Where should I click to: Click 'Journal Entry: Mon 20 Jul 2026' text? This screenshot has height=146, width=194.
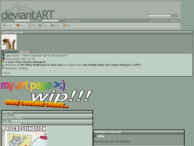pos(111,142)
